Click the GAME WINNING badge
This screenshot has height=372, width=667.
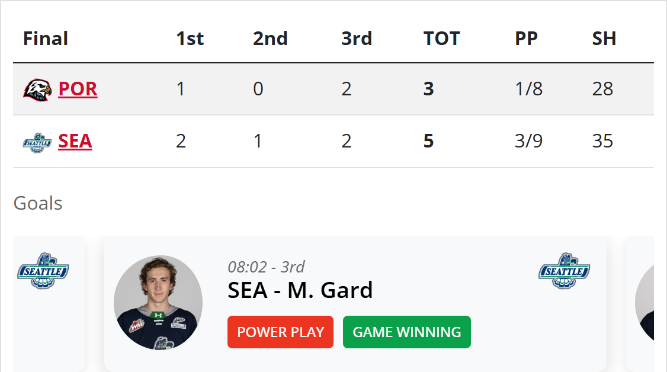click(407, 332)
